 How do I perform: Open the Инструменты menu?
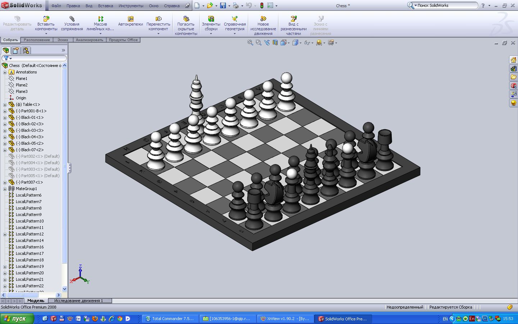click(x=131, y=5)
